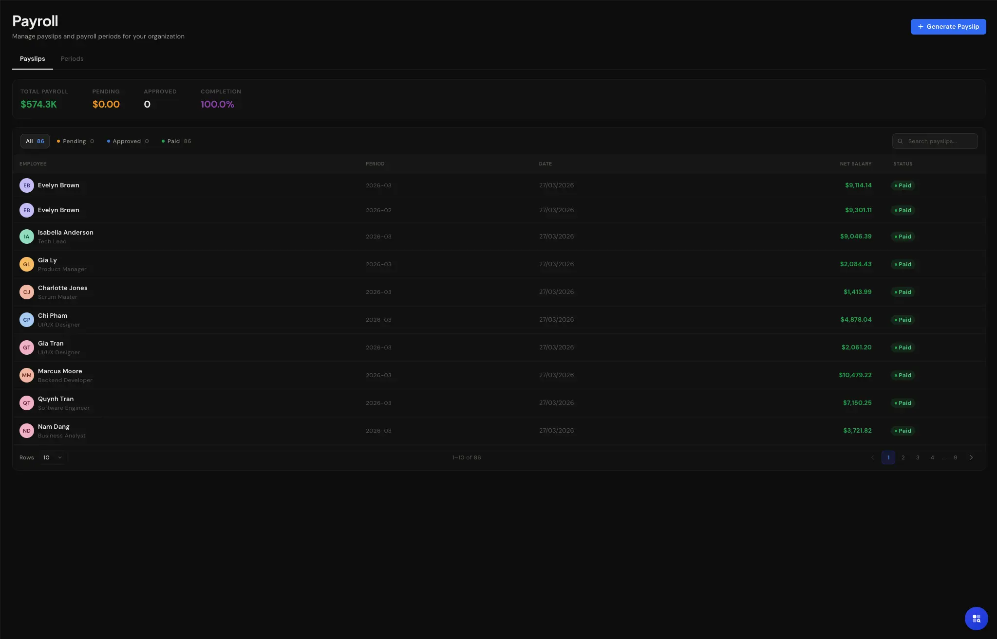Filter payslips by Pending status
The height and width of the screenshot is (639, 997).
[75, 141]
